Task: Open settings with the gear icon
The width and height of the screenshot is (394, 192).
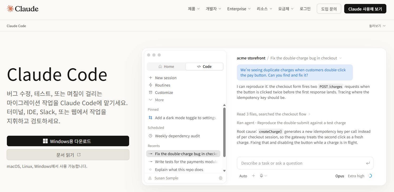Action: [x=221, y=178]
